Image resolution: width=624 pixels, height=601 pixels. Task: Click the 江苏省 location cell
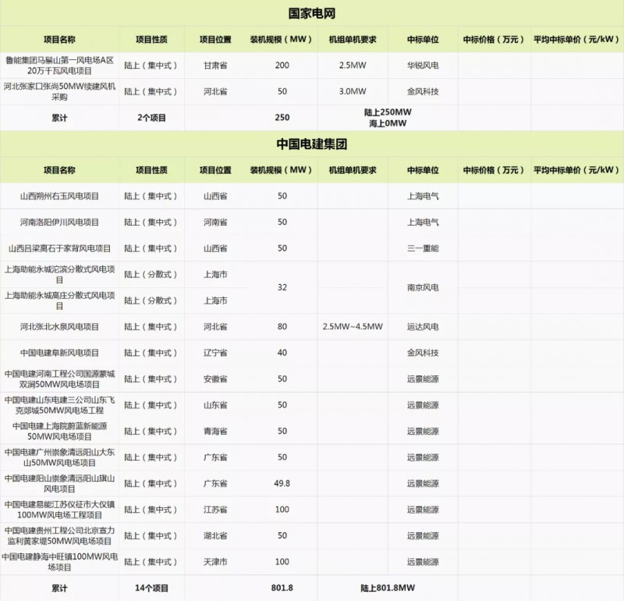pyautogui.click(x=215, y=510)
